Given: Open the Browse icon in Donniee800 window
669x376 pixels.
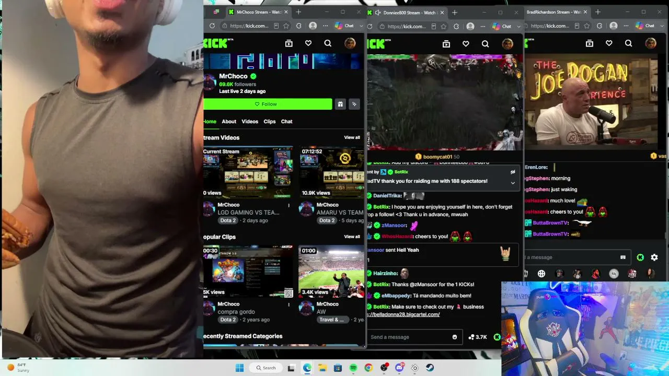Looking at the screenshot, I should point(446,44).
